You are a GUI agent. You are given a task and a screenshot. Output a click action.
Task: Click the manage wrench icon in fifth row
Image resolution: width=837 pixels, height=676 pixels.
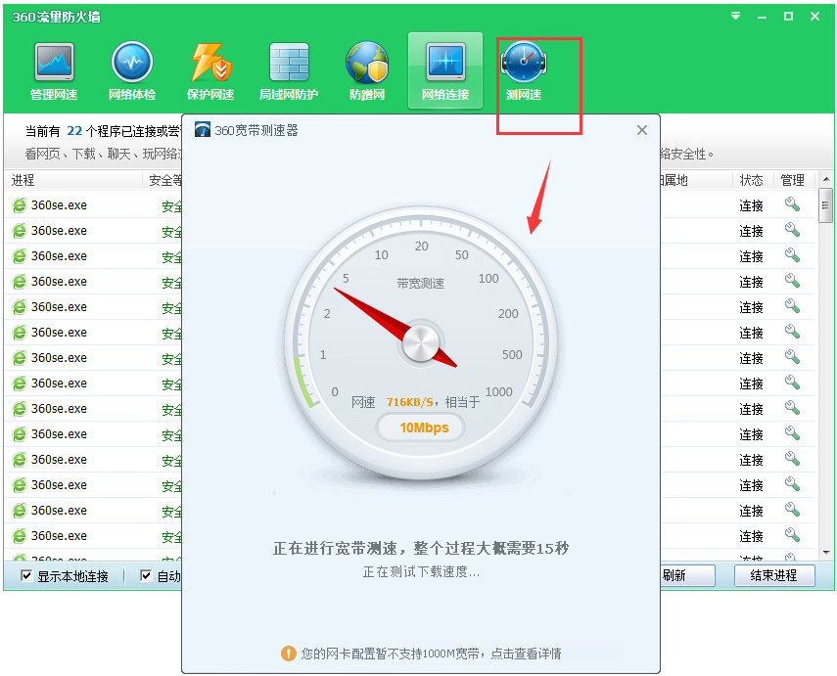pos(792,306)
